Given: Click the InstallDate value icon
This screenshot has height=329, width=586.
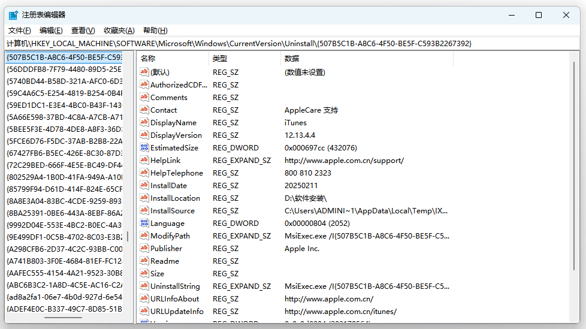Looking at the screenshot, I should [x=144, y=185].
